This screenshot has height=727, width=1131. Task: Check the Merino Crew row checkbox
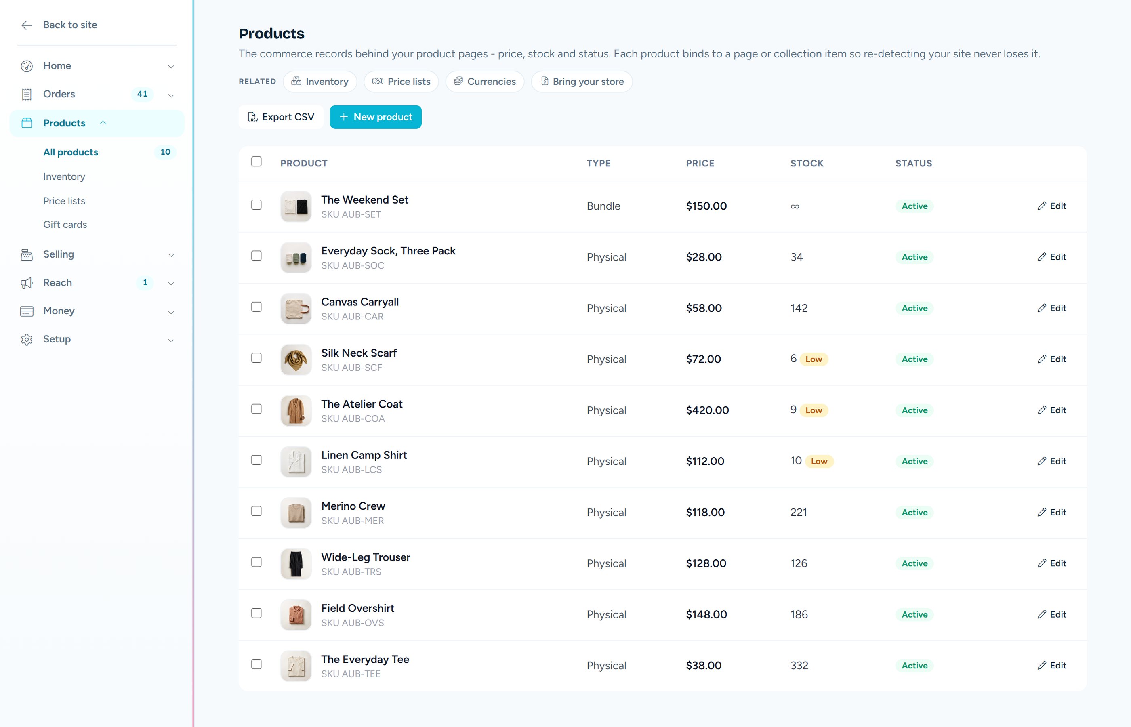[x=256, y=511]
